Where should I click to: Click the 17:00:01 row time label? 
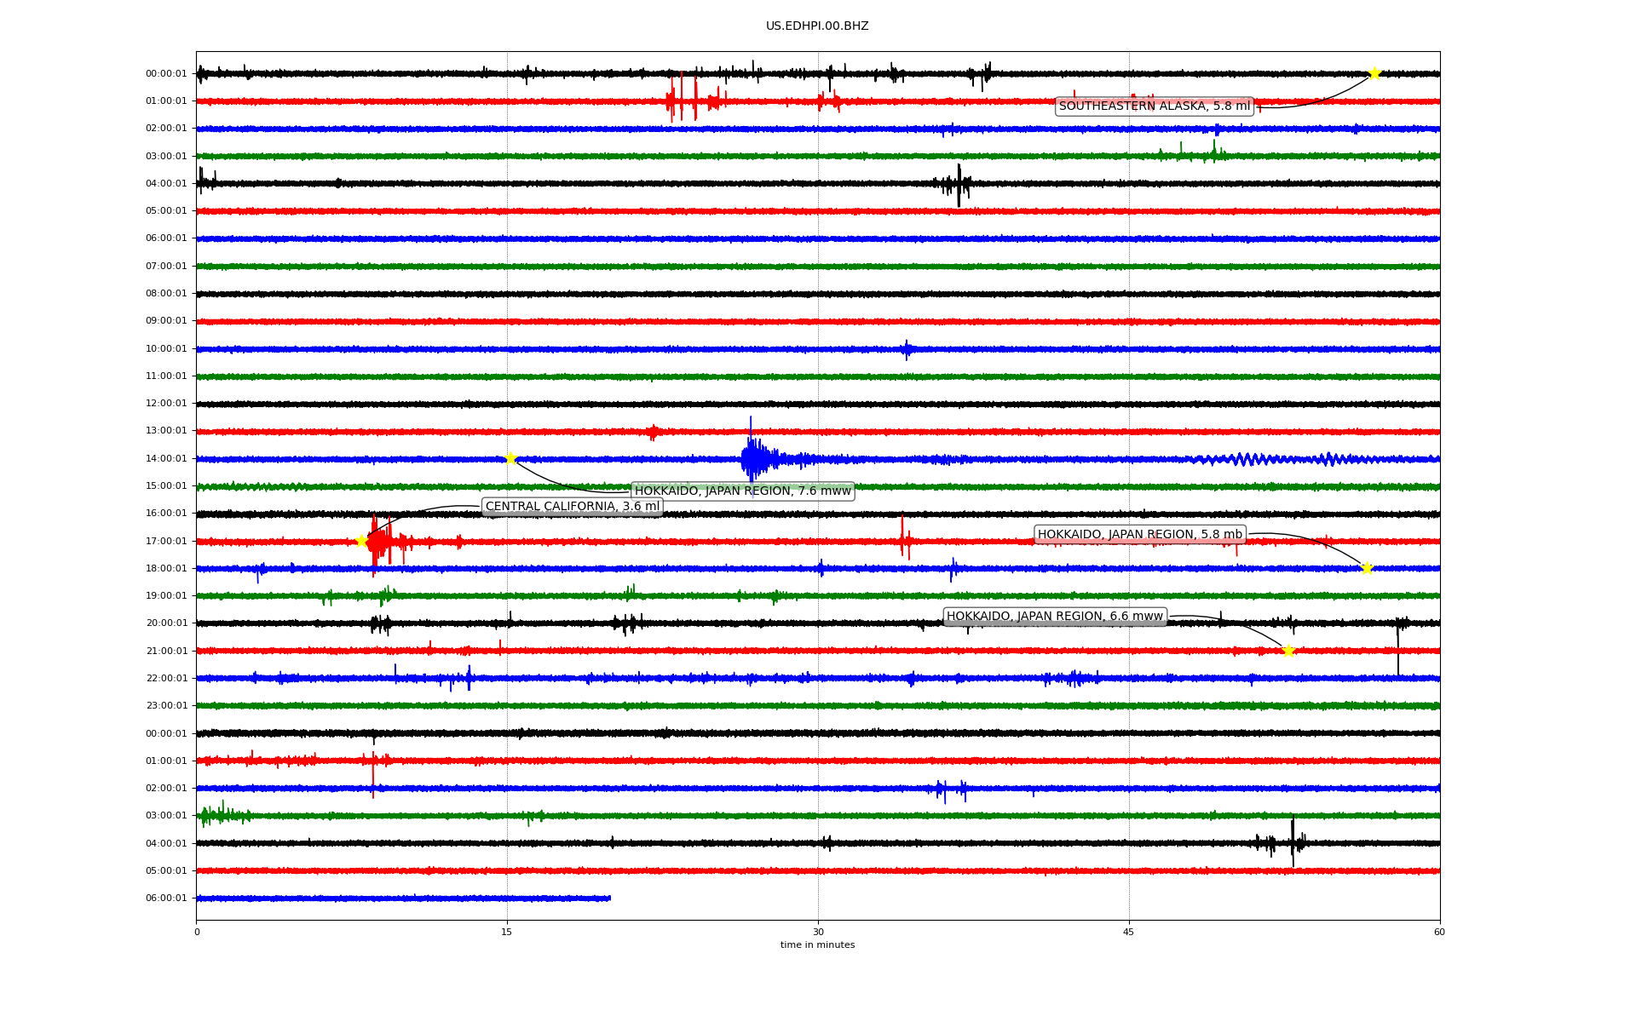166,542
